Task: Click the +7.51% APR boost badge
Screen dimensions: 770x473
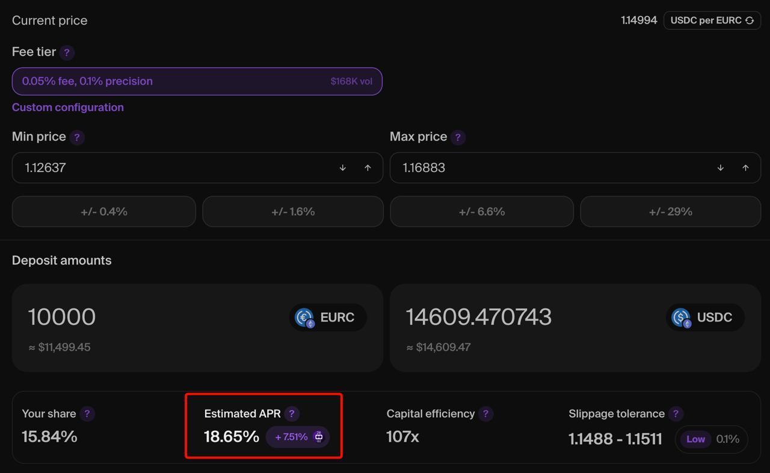Action: pos(298,437)
